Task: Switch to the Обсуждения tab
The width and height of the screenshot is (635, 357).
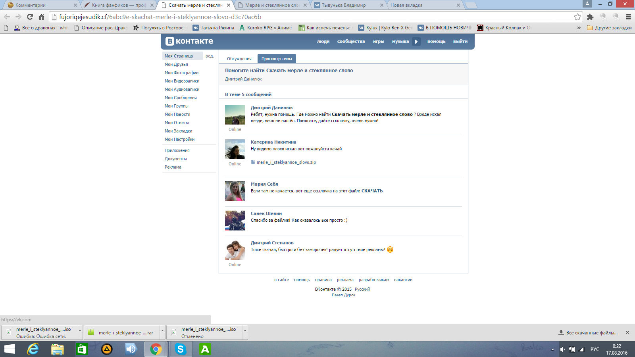Action: 239,59
